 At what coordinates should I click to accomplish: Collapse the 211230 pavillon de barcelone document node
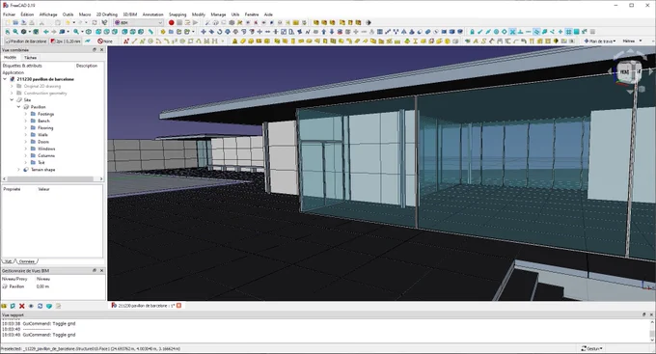coord(5,79)
